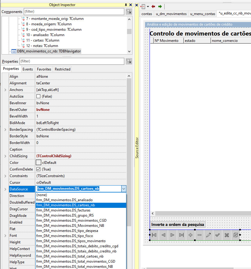Expand the ChildSizing property node
Viewport: 251px width, 269px height.
(5, 156)
